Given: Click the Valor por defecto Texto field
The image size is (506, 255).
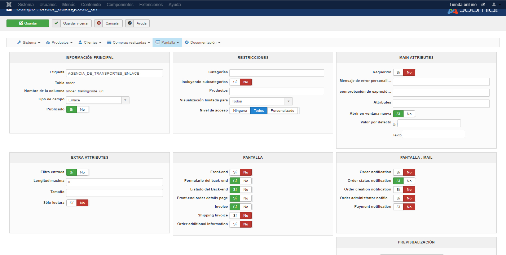Looking at the screenshot, I should click(434, 134).
